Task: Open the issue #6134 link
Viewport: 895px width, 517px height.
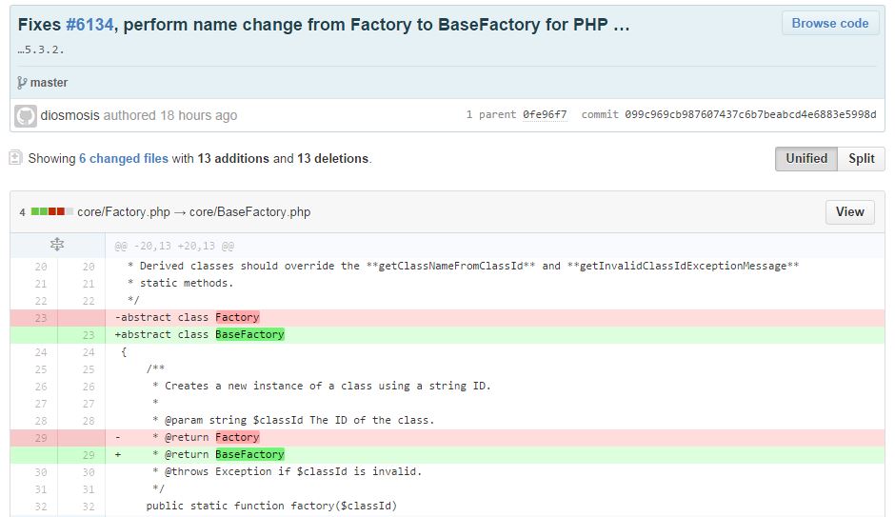Action: point(89,25)
